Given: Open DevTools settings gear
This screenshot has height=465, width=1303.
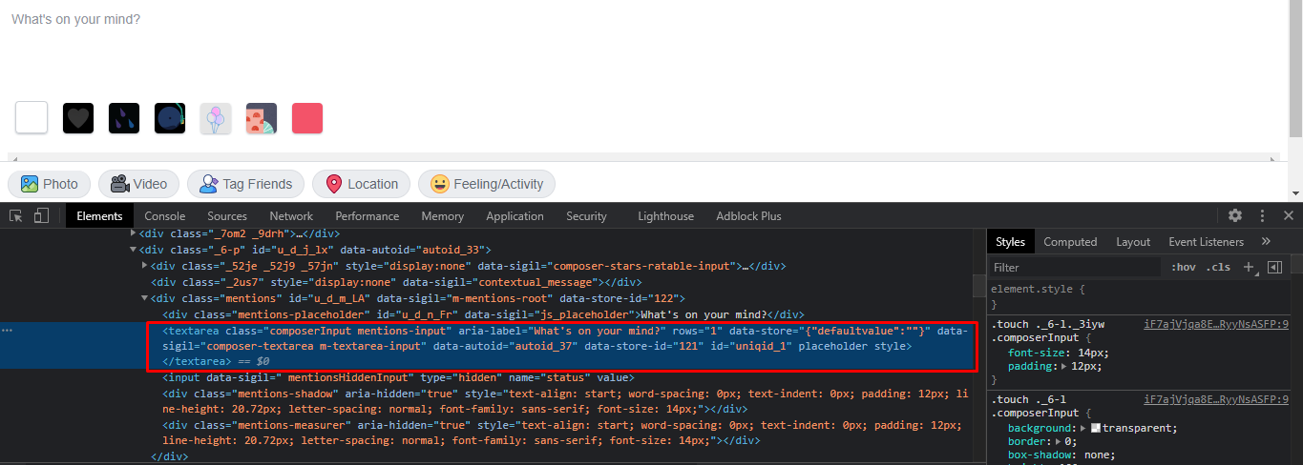Looking at the screenshot, I should (x=1235, y=216).
